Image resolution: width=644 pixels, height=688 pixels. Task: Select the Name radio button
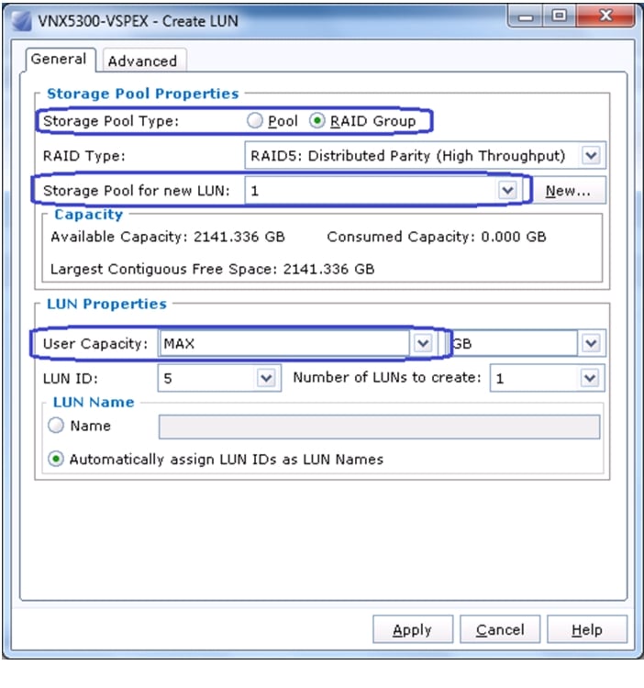click(x=56, y=425)
